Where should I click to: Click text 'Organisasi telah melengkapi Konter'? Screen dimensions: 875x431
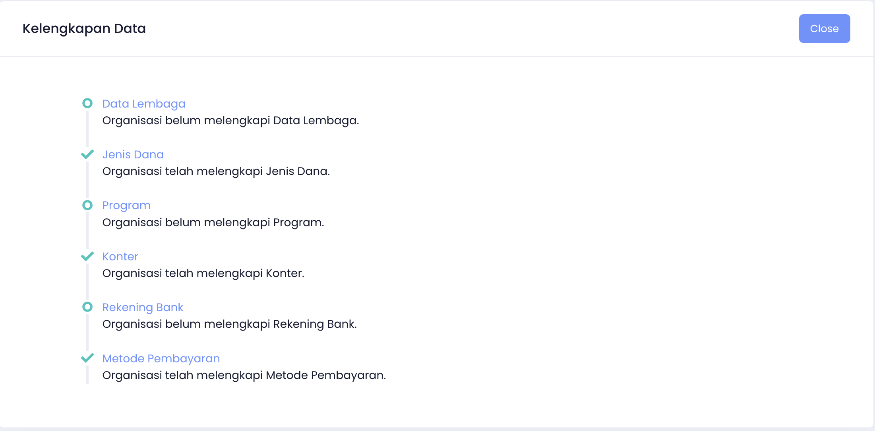(203, 273)
